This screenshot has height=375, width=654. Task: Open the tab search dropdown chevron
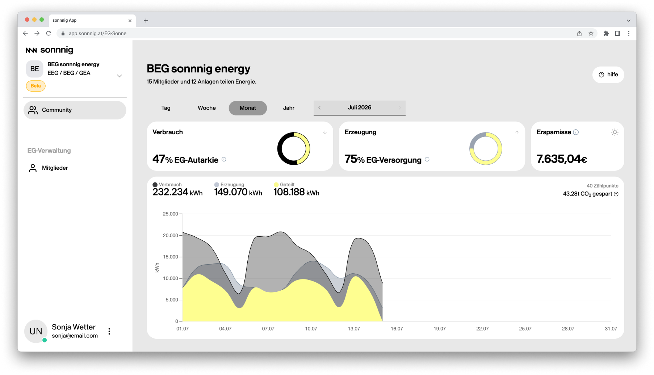click(629, 21)
